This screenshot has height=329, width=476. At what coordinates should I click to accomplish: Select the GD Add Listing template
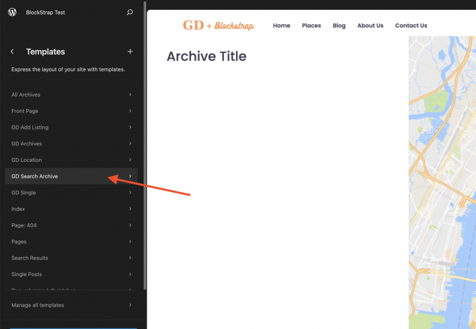coord(30,128)
